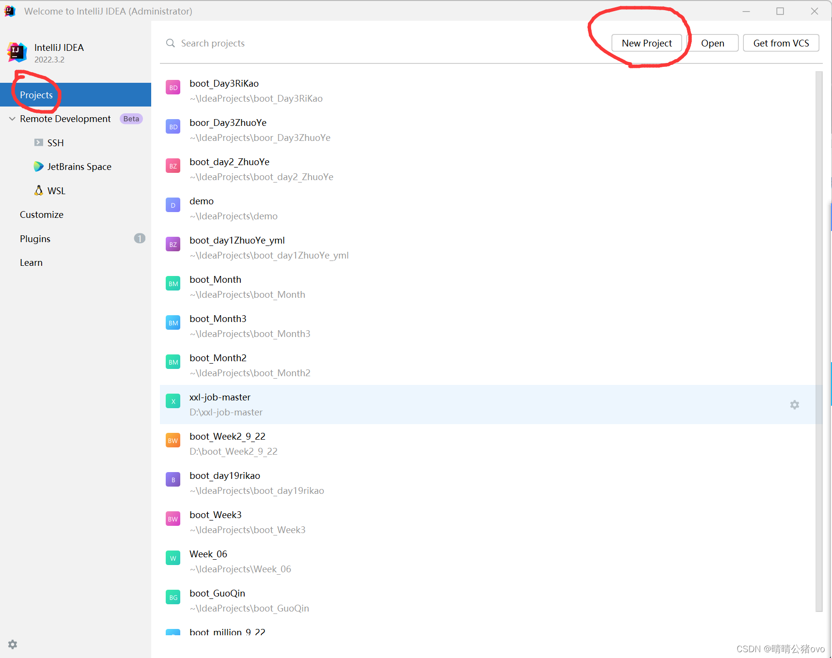The image size is (832, 658).
Task: Click the BG icon for boot_GuoQin
Action: tap(173, 597)
